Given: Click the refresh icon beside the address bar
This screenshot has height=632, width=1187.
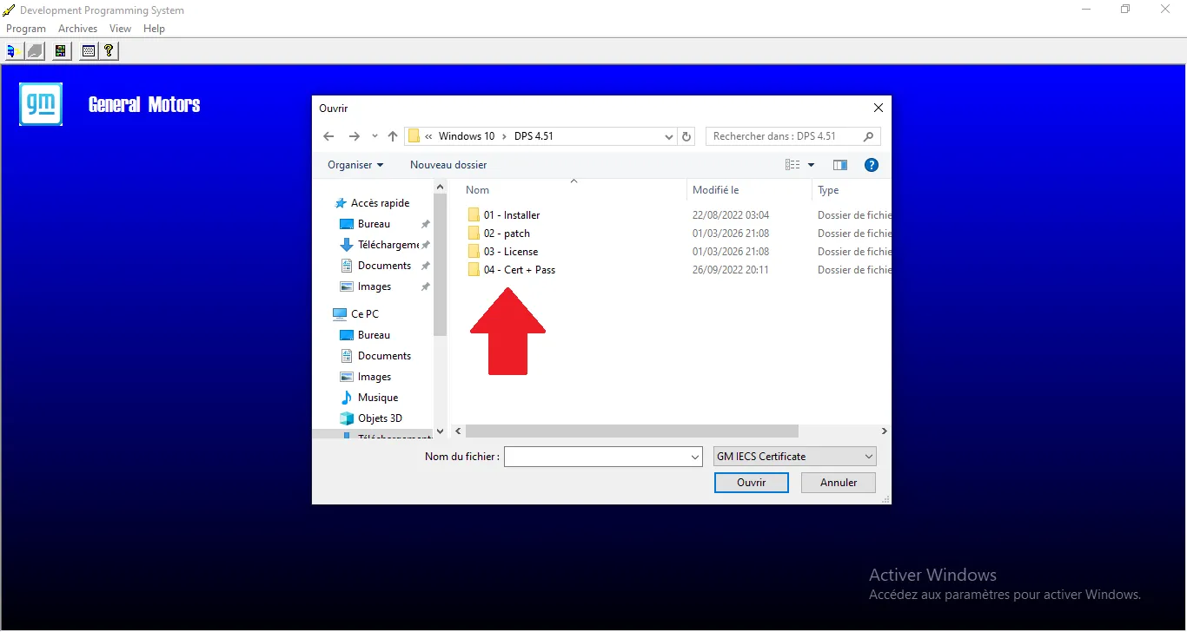Looking at the screenshot, I should tap(686, 136).
